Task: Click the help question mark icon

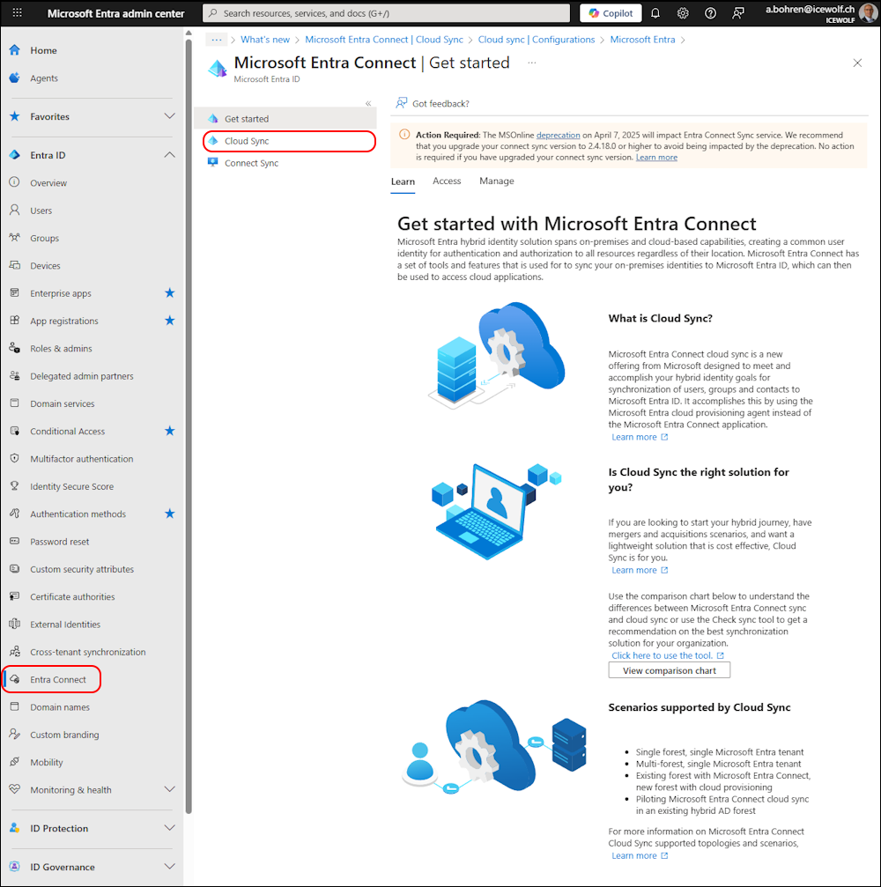Action: point(710,13)
